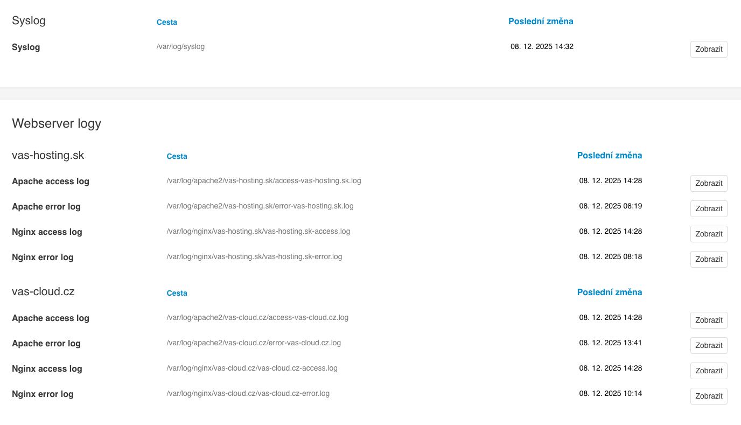Sort by Poslední změna under vas-cloud.cz
741x425 pixels.
coord(609,292)
